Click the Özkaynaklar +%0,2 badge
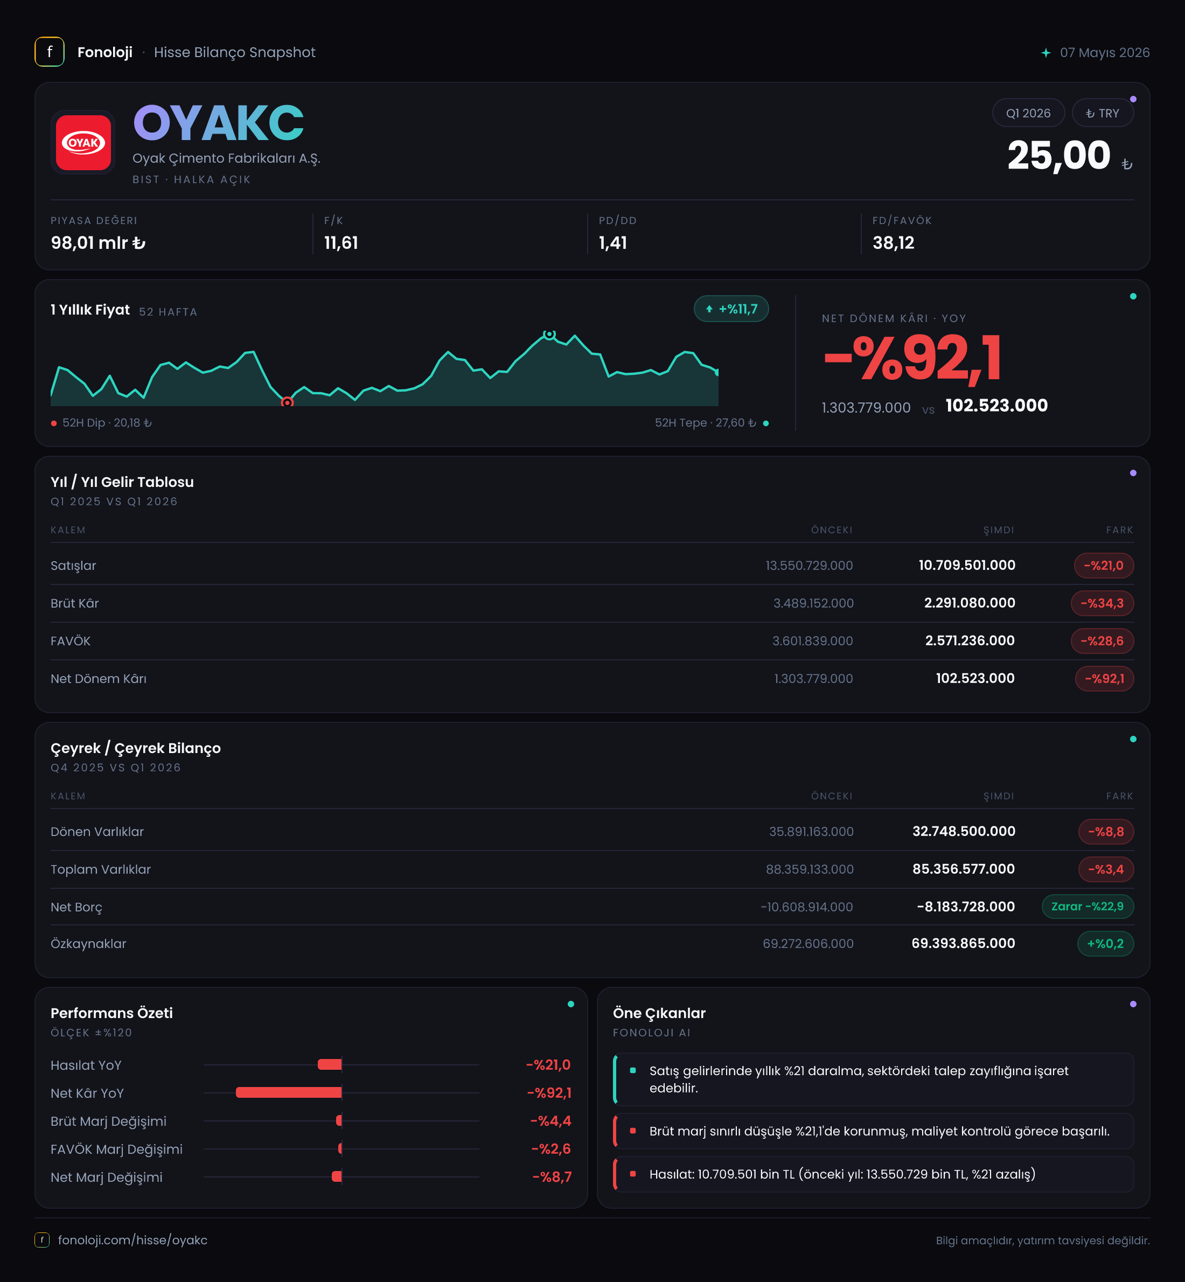Viewport: 1185px width, 1282px height. click(x=1105, y=944)
